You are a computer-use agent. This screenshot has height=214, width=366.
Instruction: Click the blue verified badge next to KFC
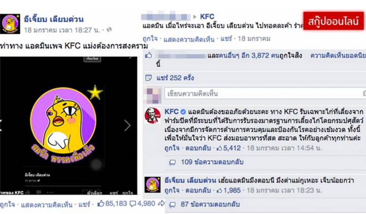[183, 112]
